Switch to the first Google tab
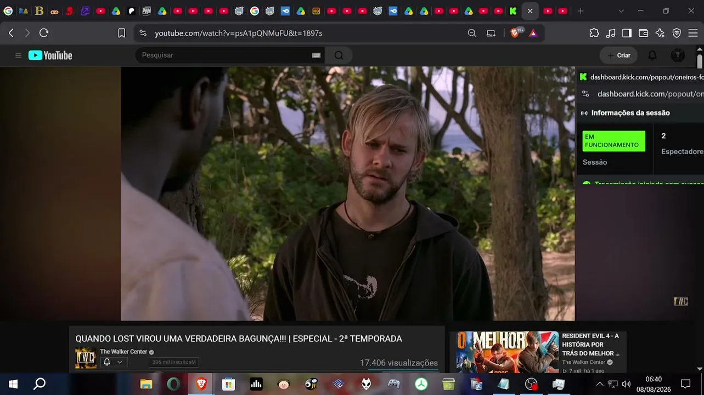The width and height of the screenshot is (704, 395). pyautogui.click(x=8, y=11)
